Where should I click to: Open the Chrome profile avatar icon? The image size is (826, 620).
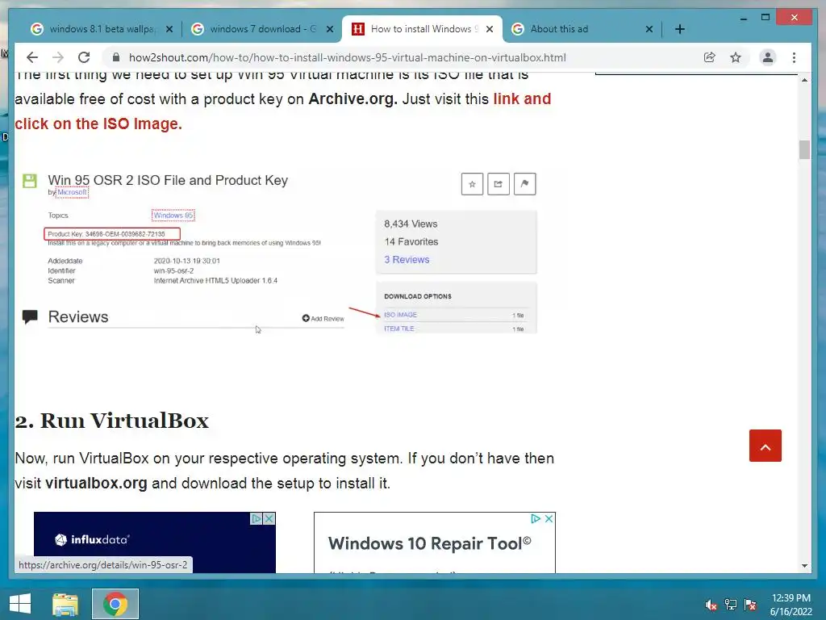click(x=768, y=57)
